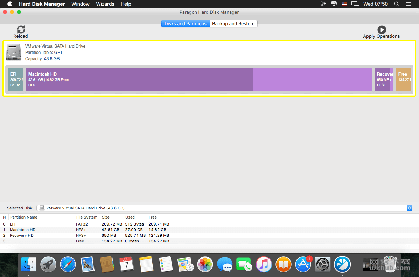Screen dimensions: 419x277
Task: Open the Hard Disk Manager menu
Action: 42,4
